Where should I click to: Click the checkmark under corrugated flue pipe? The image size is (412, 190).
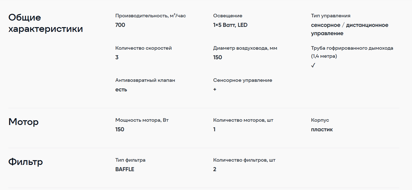pos(313,65)
